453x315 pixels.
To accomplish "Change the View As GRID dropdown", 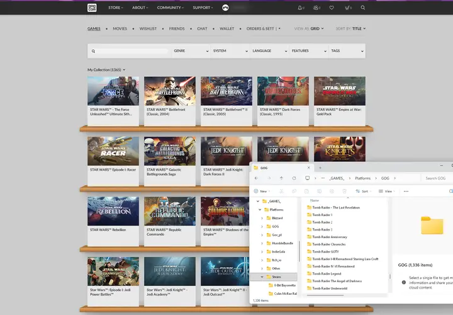I will click(x=317, y=28).
